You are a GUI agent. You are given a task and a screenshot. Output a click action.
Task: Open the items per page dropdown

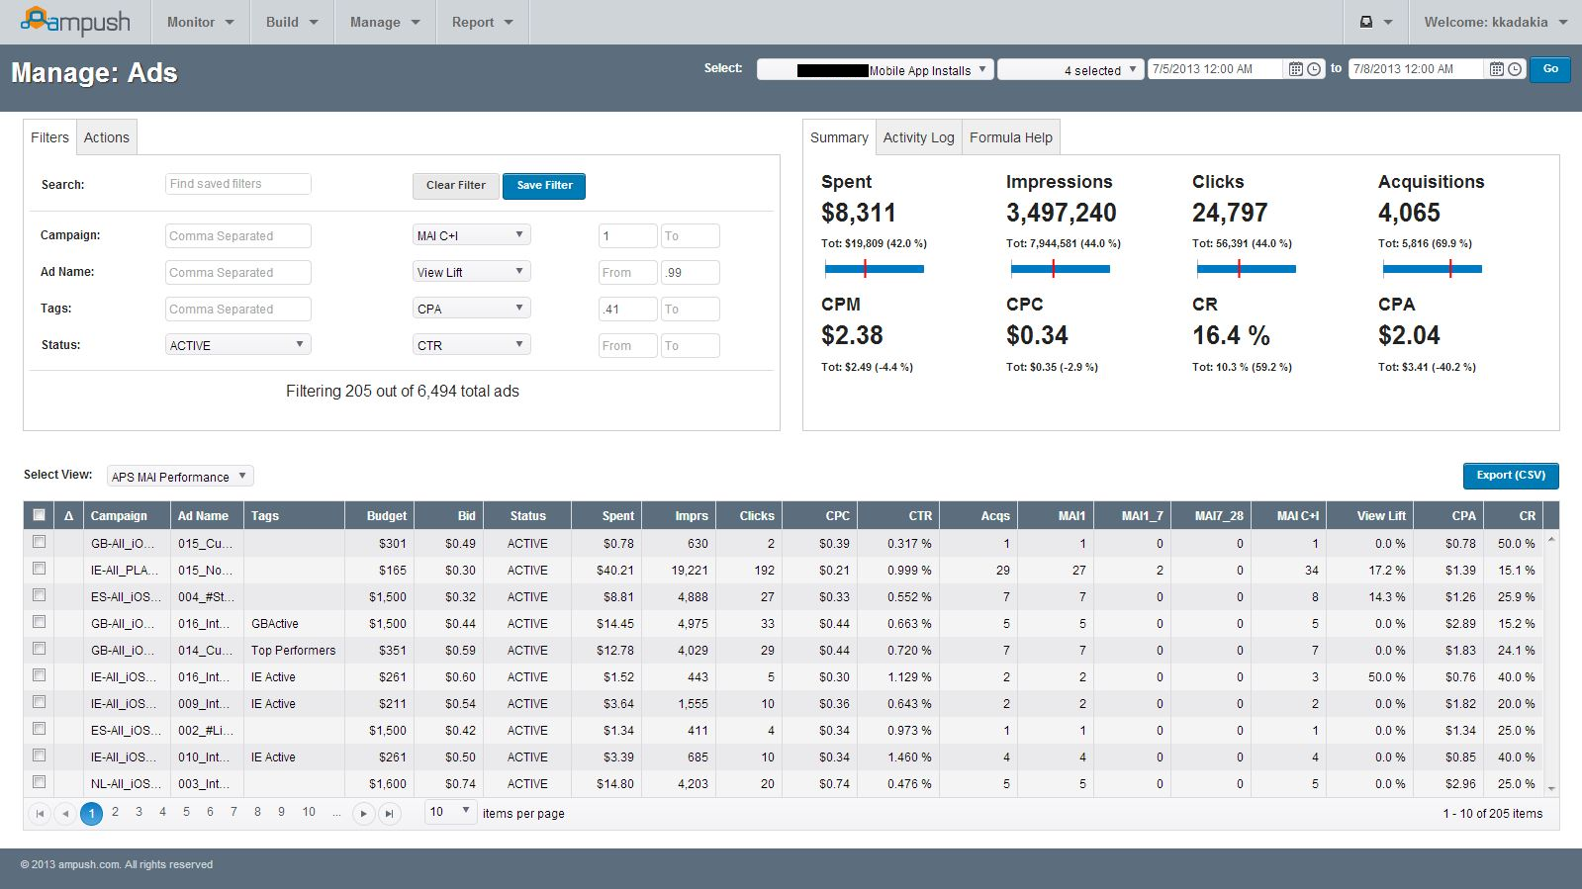click(451, 812)
